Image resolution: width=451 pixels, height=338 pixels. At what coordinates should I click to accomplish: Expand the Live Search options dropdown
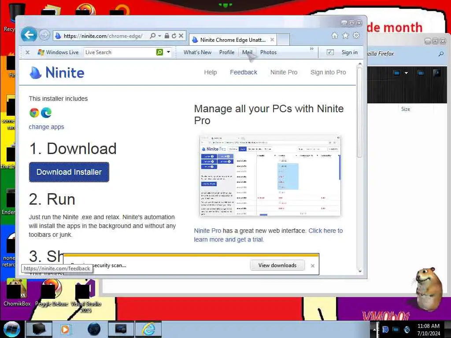click(169, 52)
